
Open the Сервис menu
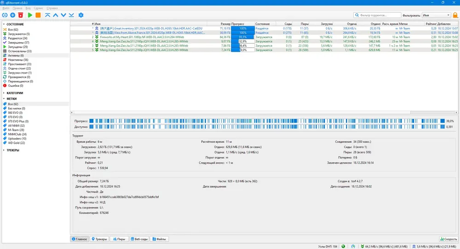pos(39,8)
